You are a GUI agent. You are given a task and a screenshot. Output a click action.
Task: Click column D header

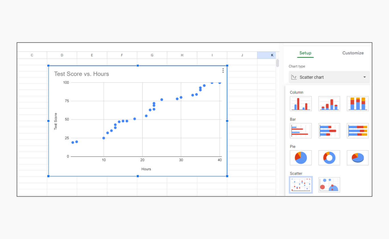pyautogui.click(x=62, y=55)
